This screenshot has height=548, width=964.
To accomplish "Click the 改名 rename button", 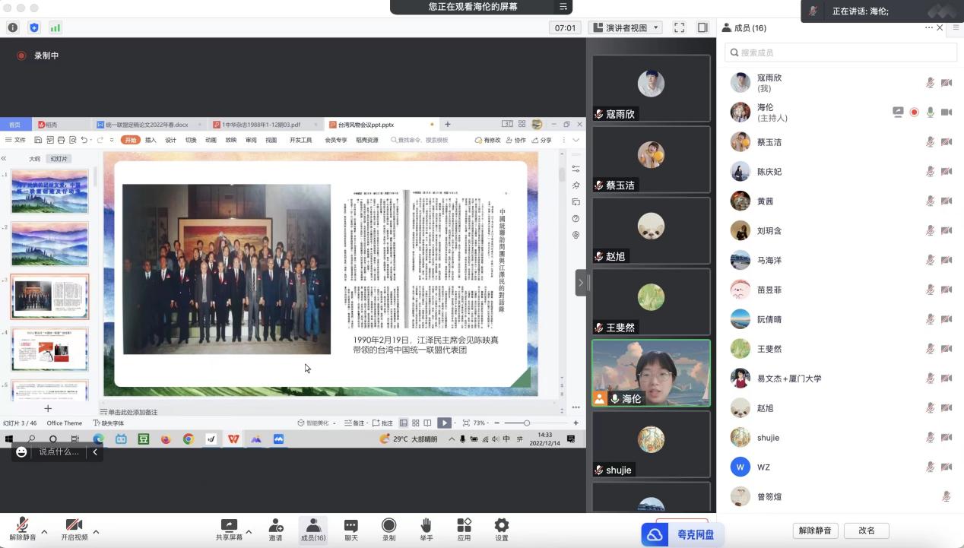I will (866, 531).
